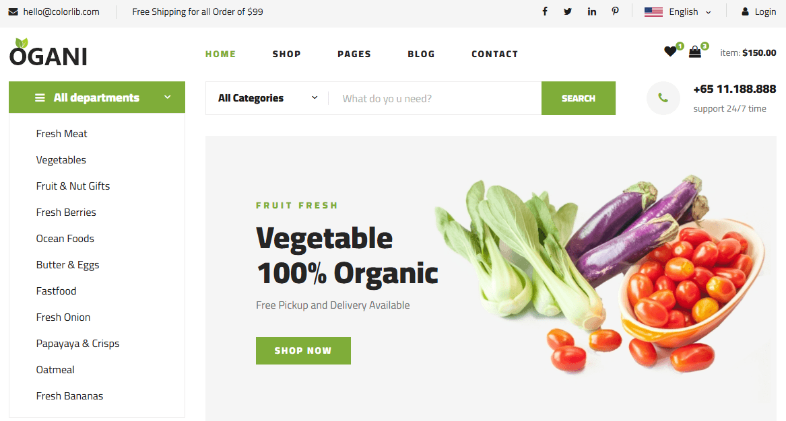Open the All Categories dropdown
The width and height of the screenshot is (786, 421).
tap(267, 98)
